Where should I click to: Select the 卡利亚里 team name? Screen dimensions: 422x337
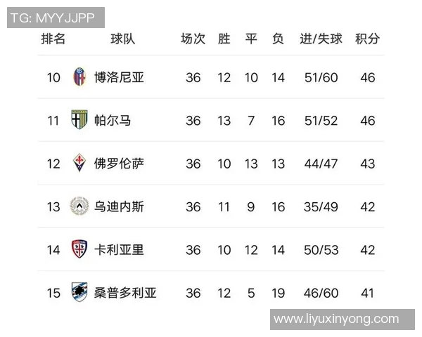119,249
